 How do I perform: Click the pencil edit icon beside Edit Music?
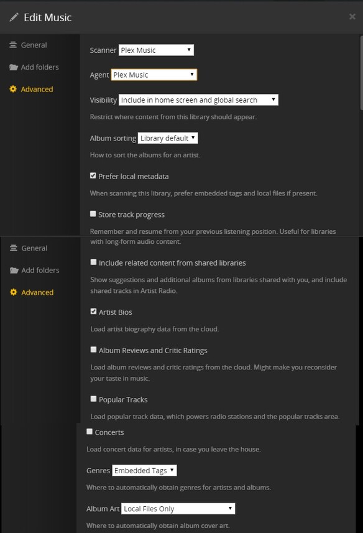[x=14, y=17]
